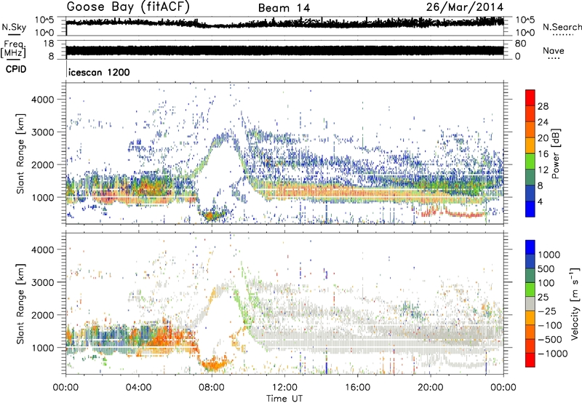Click the 'Goose Bay (fitACF)' title text
582x403 pixels.
coord(128,7)
